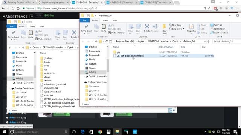Click Paste icon in Maritime_249 window ribbon
The width and height of the screenshot is (241, 135).
click(x=104, y=28)
